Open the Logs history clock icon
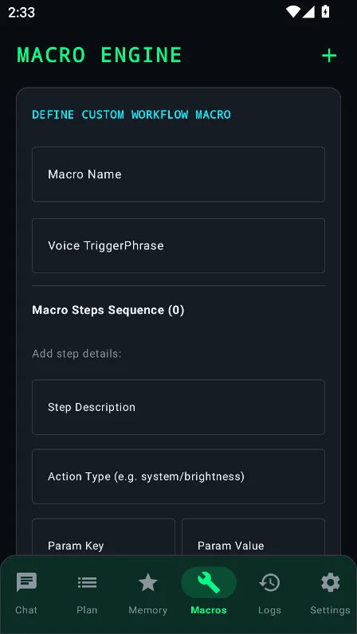The width and height of the screenshot is (357, 634). [269, 582]
